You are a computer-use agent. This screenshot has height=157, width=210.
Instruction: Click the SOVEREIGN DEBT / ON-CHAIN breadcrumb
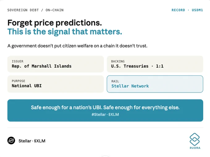pyautogui.click(x=36, y=10)
